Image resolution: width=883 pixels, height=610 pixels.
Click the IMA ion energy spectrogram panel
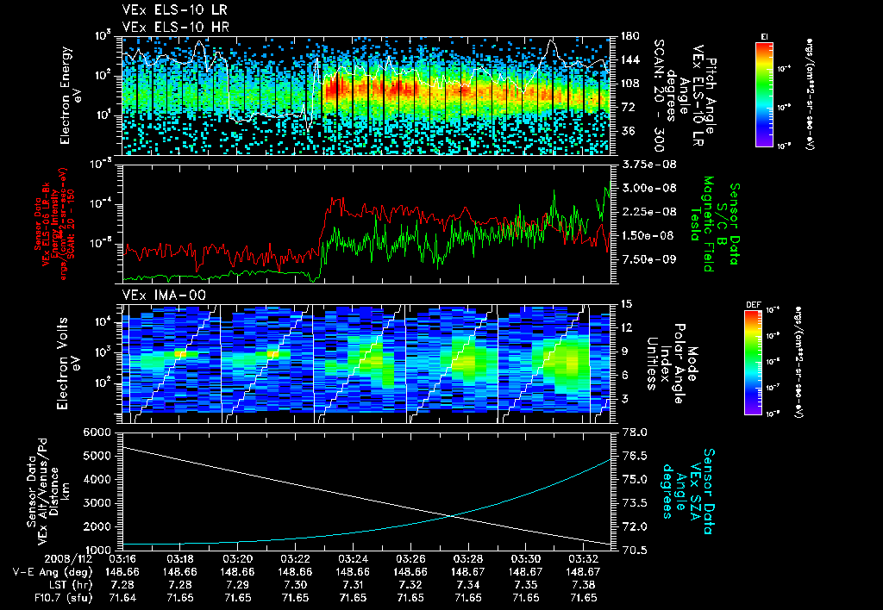[366, 364]
